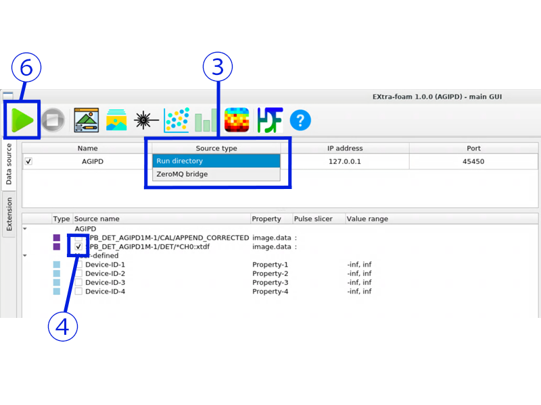Check the CAL/APPEND_CORRECTED source checkbox
The width and height of the screenshot is (541, 405).
78,238
